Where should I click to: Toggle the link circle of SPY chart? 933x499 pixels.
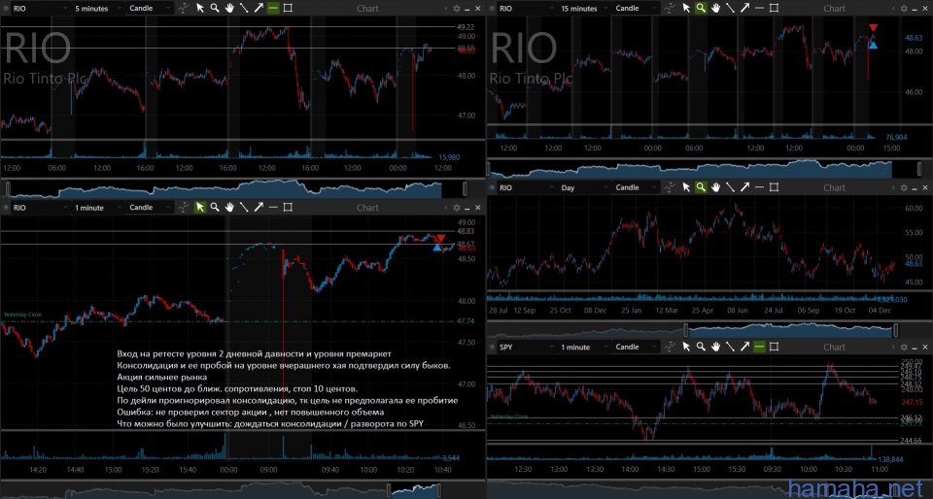492,347
